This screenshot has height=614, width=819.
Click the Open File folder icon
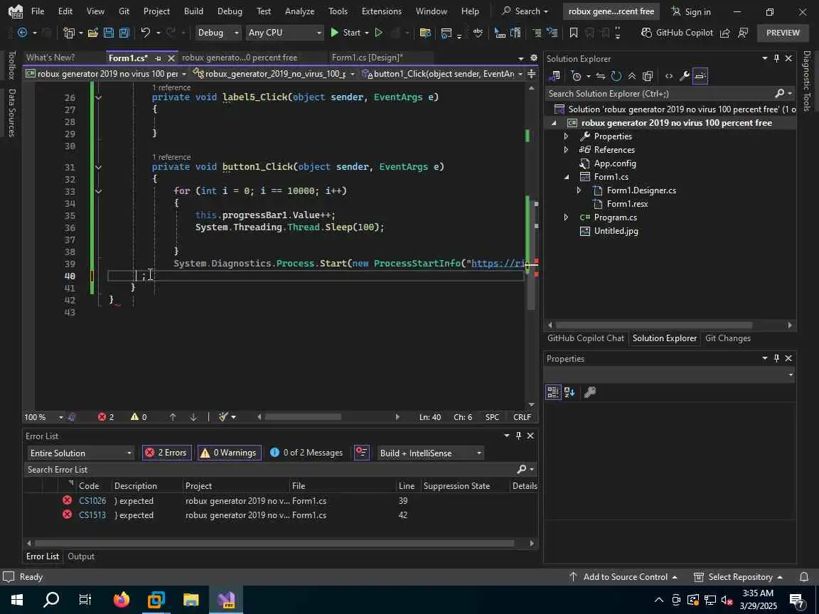[93, 33]
